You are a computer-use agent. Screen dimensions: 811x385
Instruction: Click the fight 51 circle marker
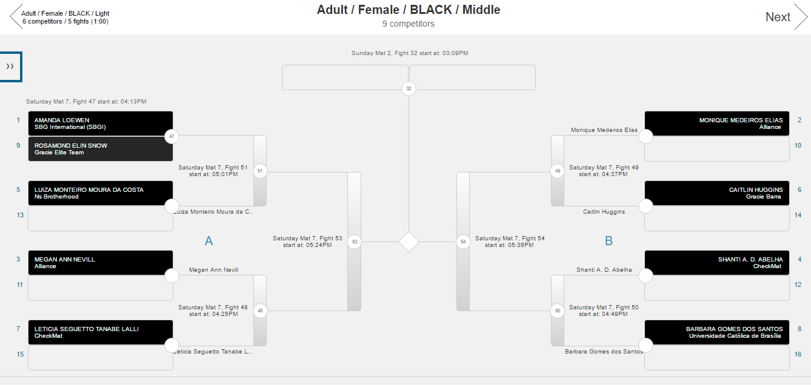pyautogui.click(x=260, y=171)
